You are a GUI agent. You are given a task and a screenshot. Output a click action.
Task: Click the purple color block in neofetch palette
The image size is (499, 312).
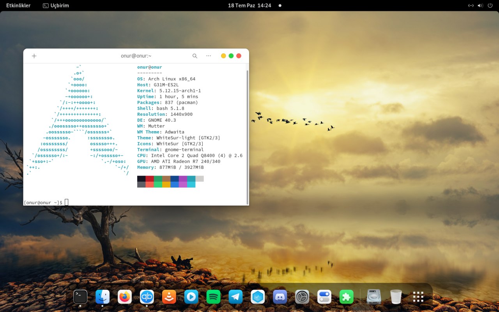tap(183, 179)
